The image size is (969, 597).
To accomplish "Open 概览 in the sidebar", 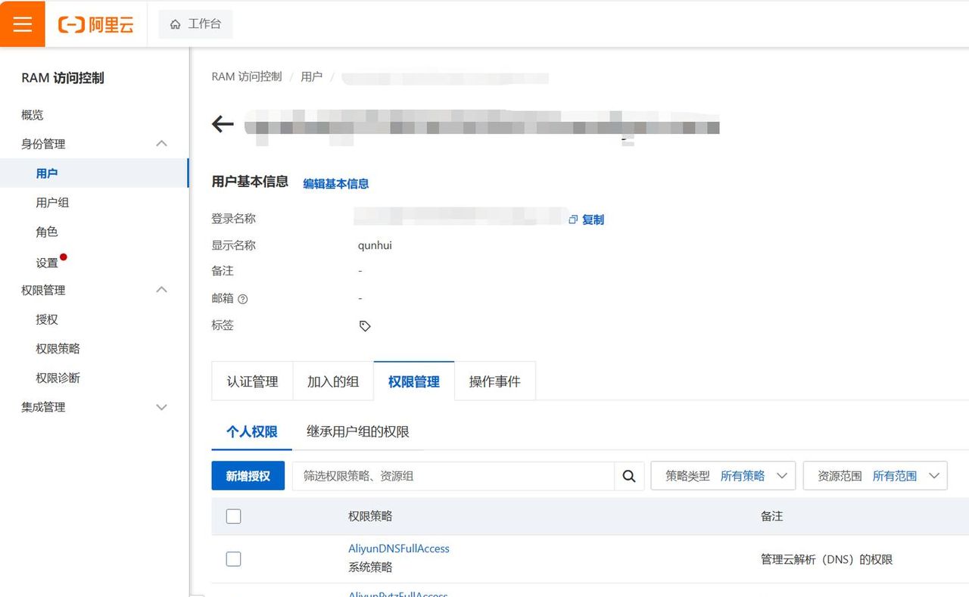I will (33, 115).
